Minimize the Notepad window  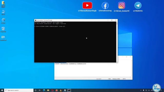[x=122, y=57]
